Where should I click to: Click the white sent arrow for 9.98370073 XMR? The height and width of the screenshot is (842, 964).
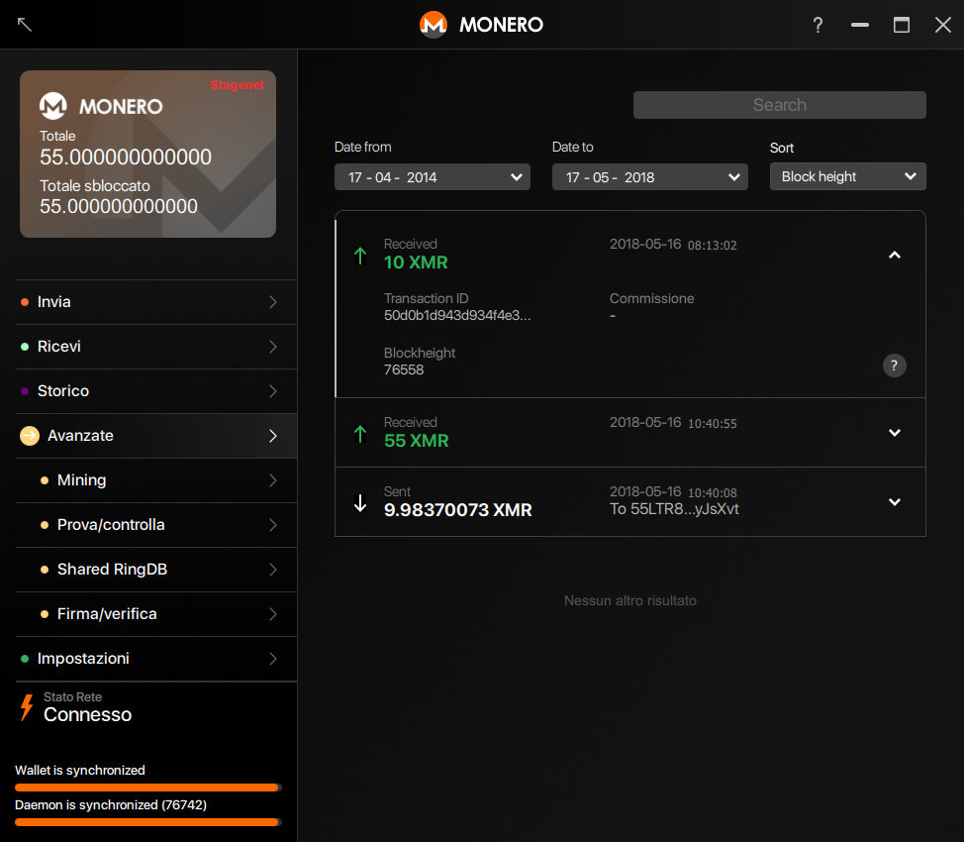tap(360, 503)
